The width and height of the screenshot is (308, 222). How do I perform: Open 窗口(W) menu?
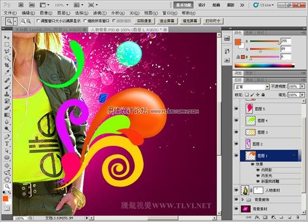[x=170, y=13]
